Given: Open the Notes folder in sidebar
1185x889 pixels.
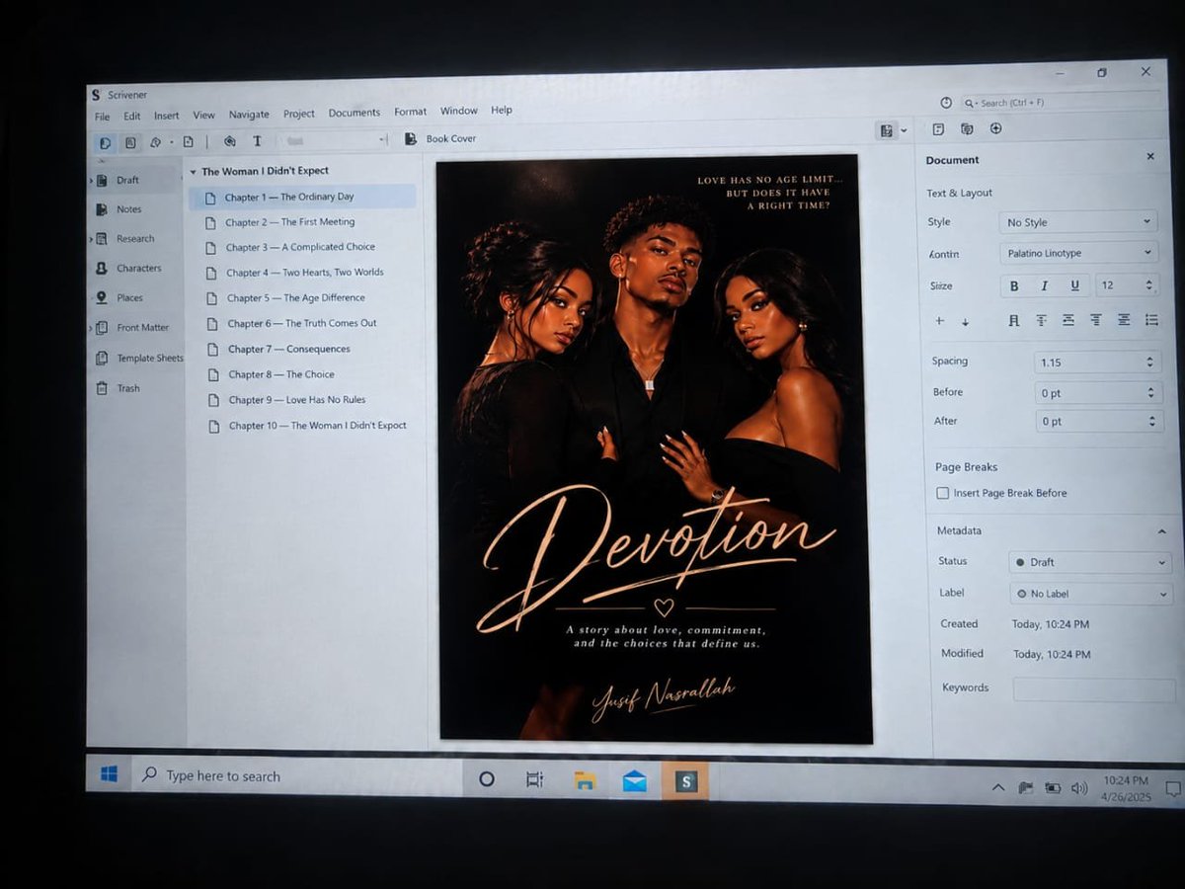Looking at the screenshot, I should 119,209.
